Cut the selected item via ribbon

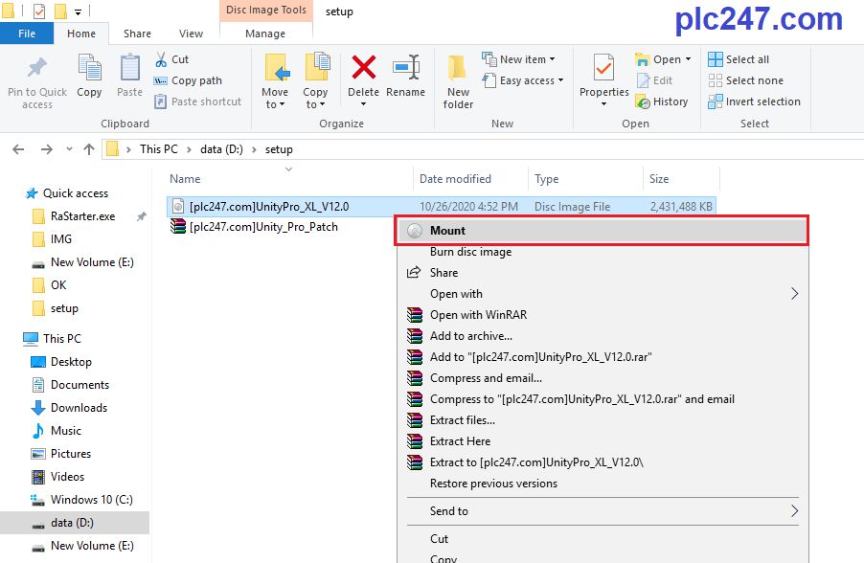pyautogui.click(x=172, y=59)
